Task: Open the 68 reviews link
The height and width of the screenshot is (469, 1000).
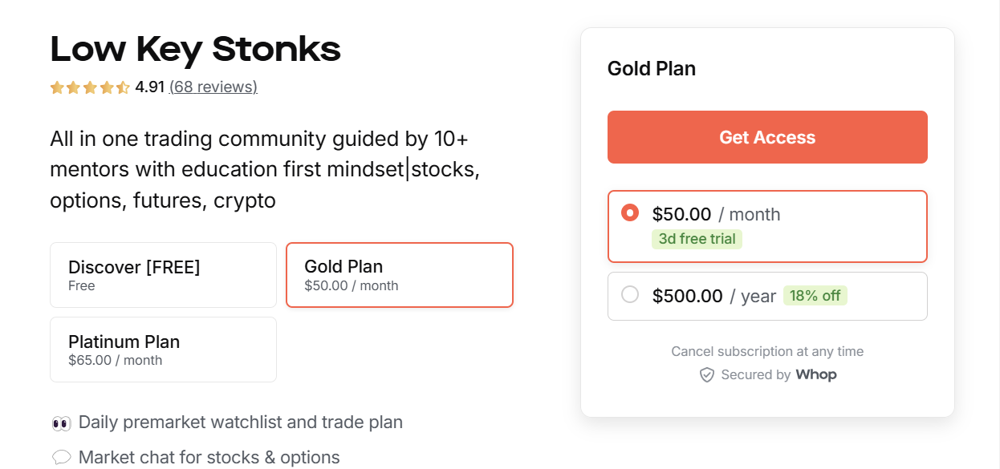Action: pos(213,87)
